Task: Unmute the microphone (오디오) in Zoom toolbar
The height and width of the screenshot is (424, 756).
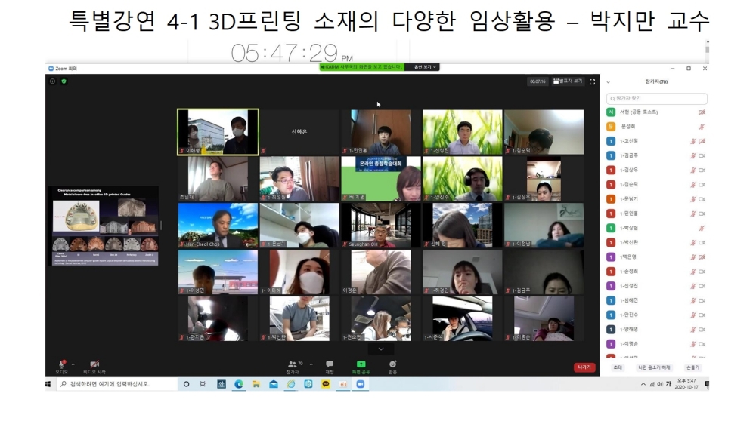Action: pos(61,365)
